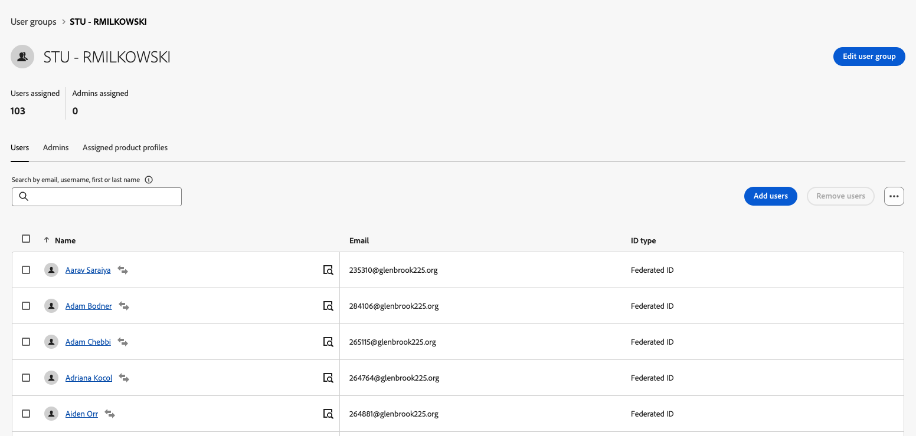Click avatar icon of Adam Bodner
Image resolution: width=916 pixels, height=436 pixels.
(x=51, y=306)
